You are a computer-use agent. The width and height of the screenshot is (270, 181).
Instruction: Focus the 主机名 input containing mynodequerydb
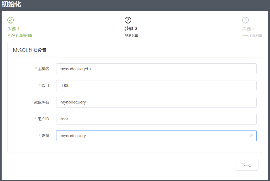pyautogui.click(x=156, y=69)
